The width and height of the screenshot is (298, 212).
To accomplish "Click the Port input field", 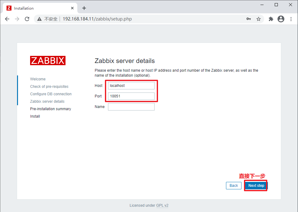I will (131, 96).
